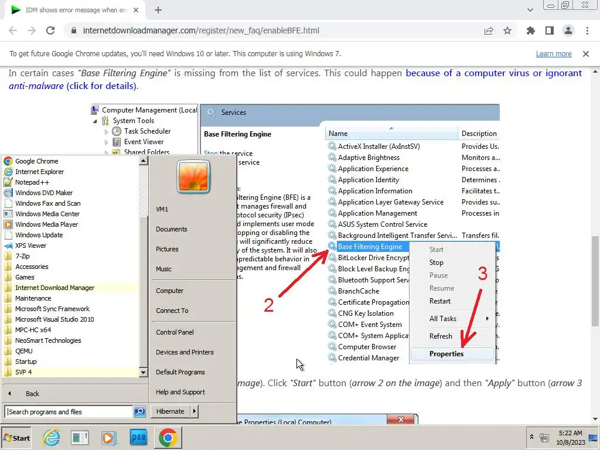This screenshot has height=450, width=600.
Task: Reload the page in Chrome
Action: [50, 30]
